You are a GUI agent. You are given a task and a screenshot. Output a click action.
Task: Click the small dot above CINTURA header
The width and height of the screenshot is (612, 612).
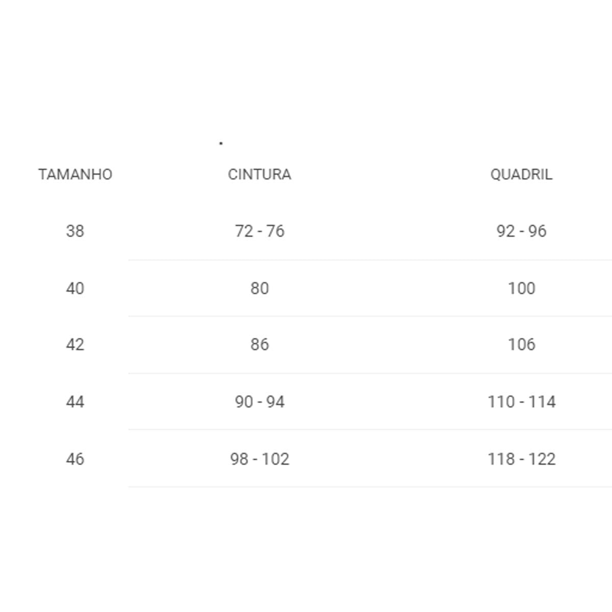pos(221,143)
